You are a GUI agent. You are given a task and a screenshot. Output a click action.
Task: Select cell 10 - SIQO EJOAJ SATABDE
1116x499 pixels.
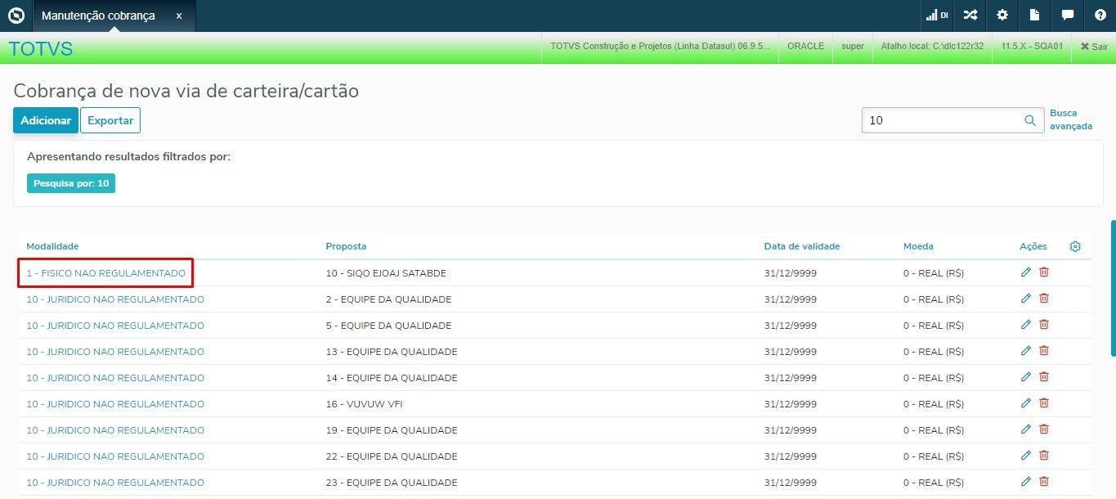tap(386, 273)
